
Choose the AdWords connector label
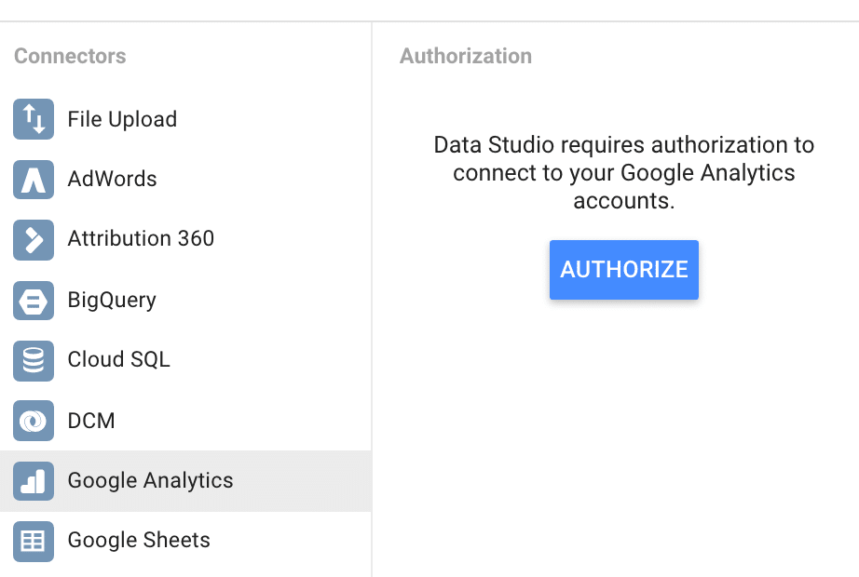click(113, 179)
